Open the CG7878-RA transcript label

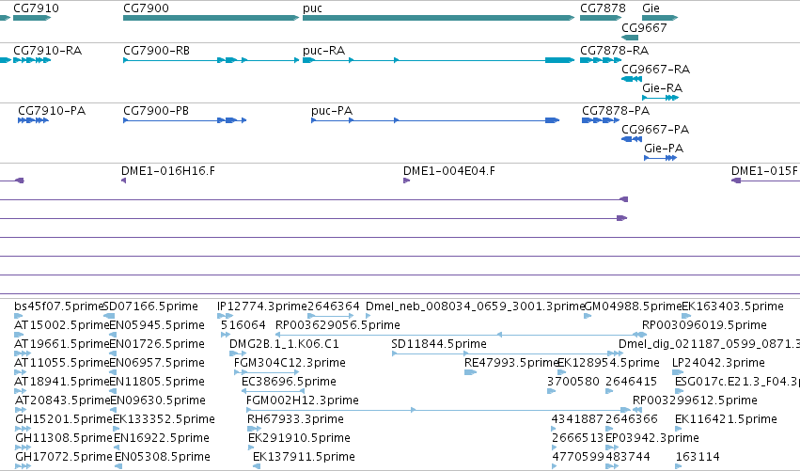pyautogui.click(x=614, y=51)
